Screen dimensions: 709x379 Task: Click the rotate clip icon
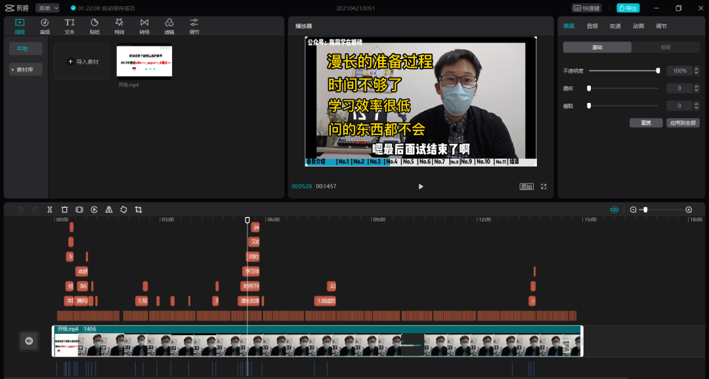tap(123, 210)
